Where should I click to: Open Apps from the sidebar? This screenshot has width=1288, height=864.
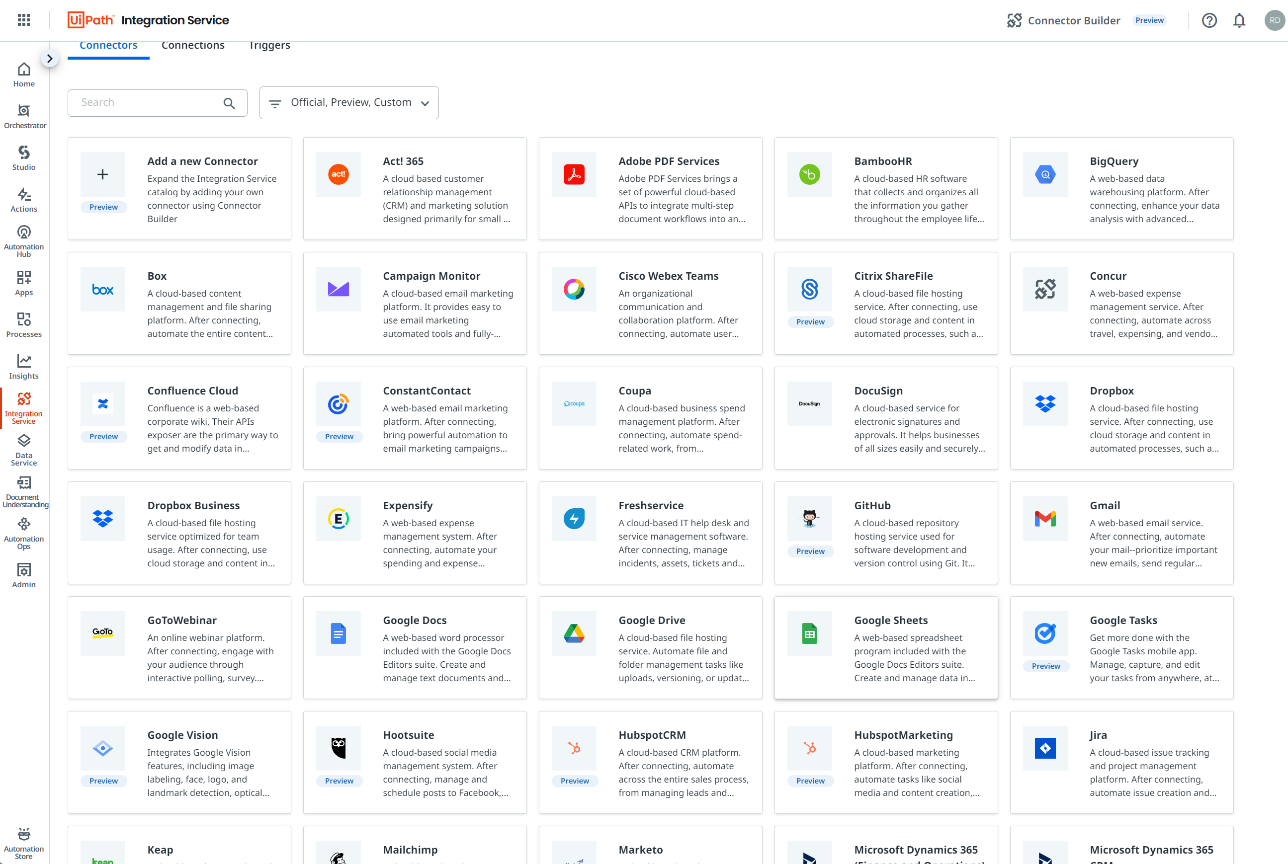click(x=24, y=284)
